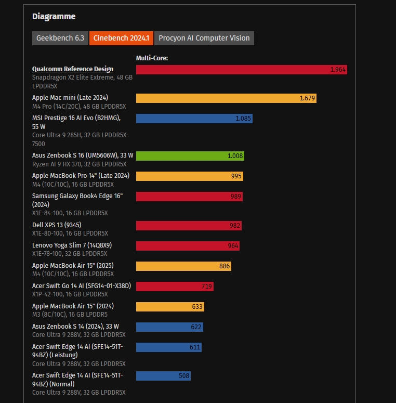Image resolution: width=396 pixels, height=403 pixels.
Task: Click the blue bar with score 611
Action: [x=169, y=347]
